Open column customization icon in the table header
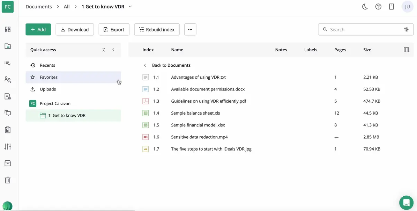 coord(406,50)
